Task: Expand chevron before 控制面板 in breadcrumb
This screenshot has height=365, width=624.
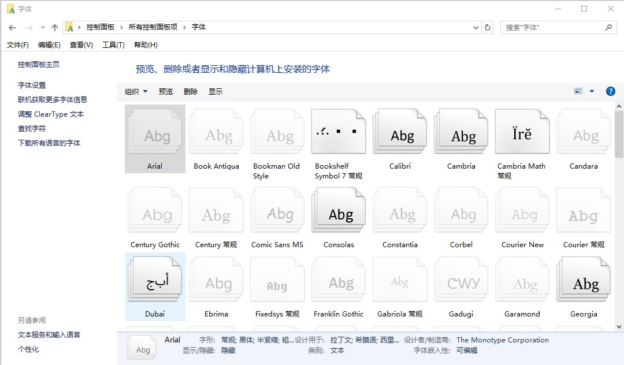Action: pos(79,27)
